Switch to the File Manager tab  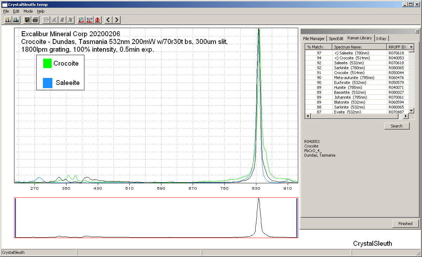coord(314,38)
